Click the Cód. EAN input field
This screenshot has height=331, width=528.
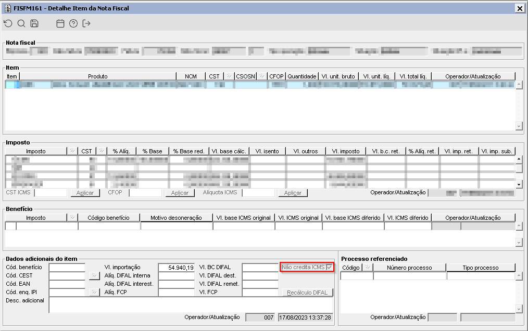click(x=67, y=284)
